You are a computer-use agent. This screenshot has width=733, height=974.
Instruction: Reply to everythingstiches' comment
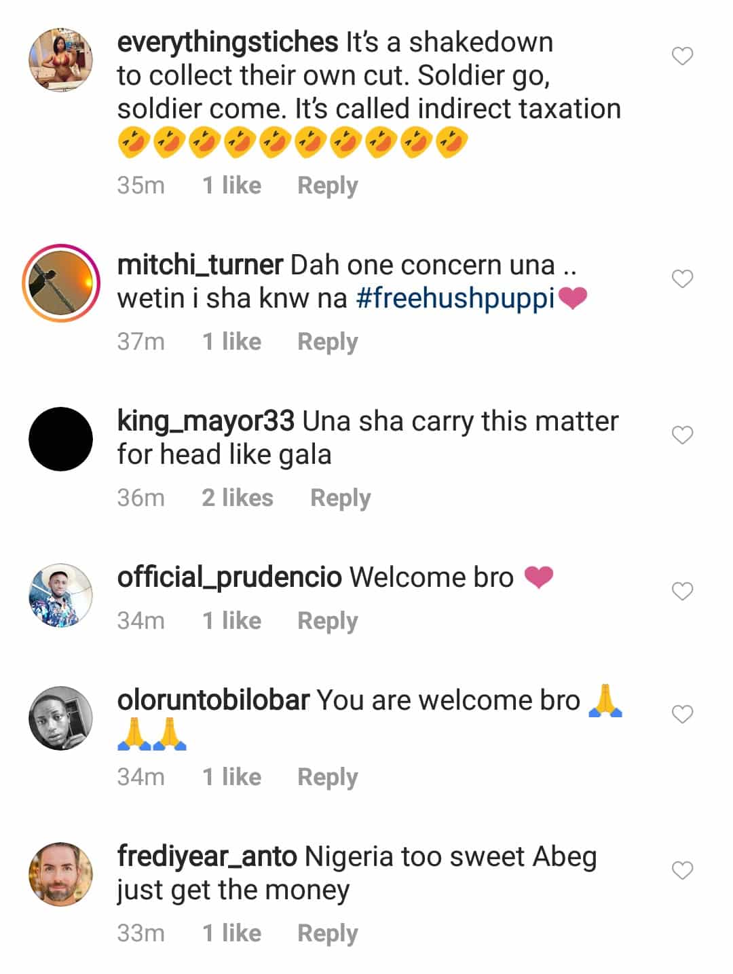(x=327, y=185)
